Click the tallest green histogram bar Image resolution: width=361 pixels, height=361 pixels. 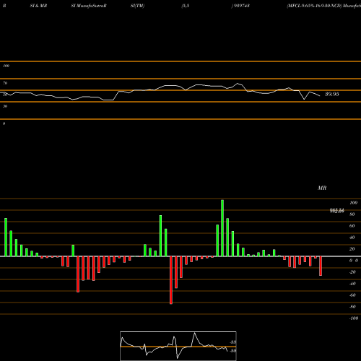tap(222, 228)
